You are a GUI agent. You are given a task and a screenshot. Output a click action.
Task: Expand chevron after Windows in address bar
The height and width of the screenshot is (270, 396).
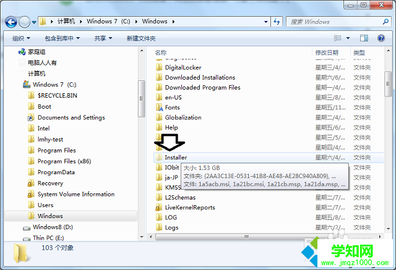(173, 22)
